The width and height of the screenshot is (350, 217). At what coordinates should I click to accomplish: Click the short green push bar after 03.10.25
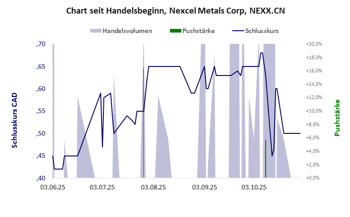pos(265,158)
